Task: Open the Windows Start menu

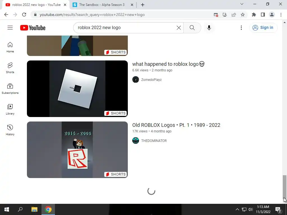Action: point(7,209)
